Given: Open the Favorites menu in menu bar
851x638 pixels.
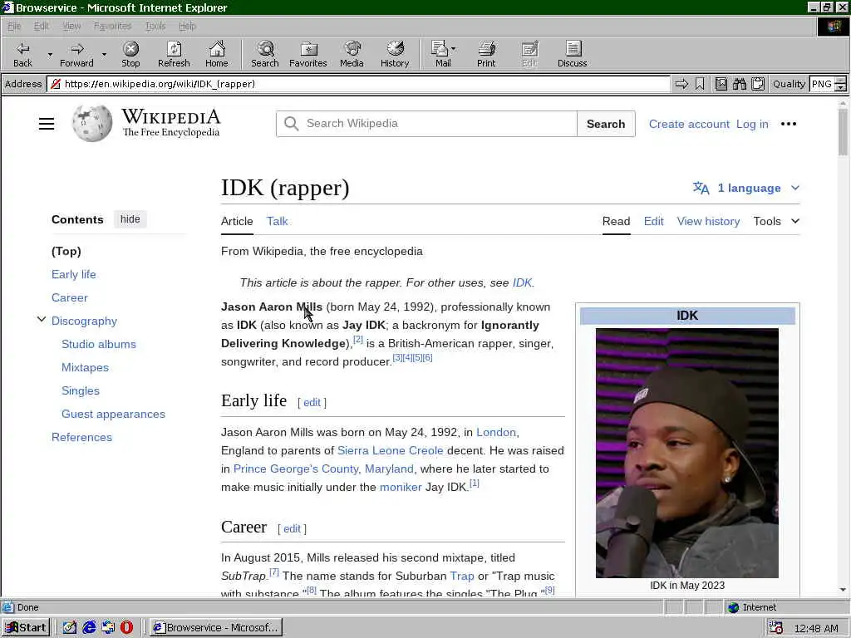Looking at the screenshot, I should click(x=112, y=26).
